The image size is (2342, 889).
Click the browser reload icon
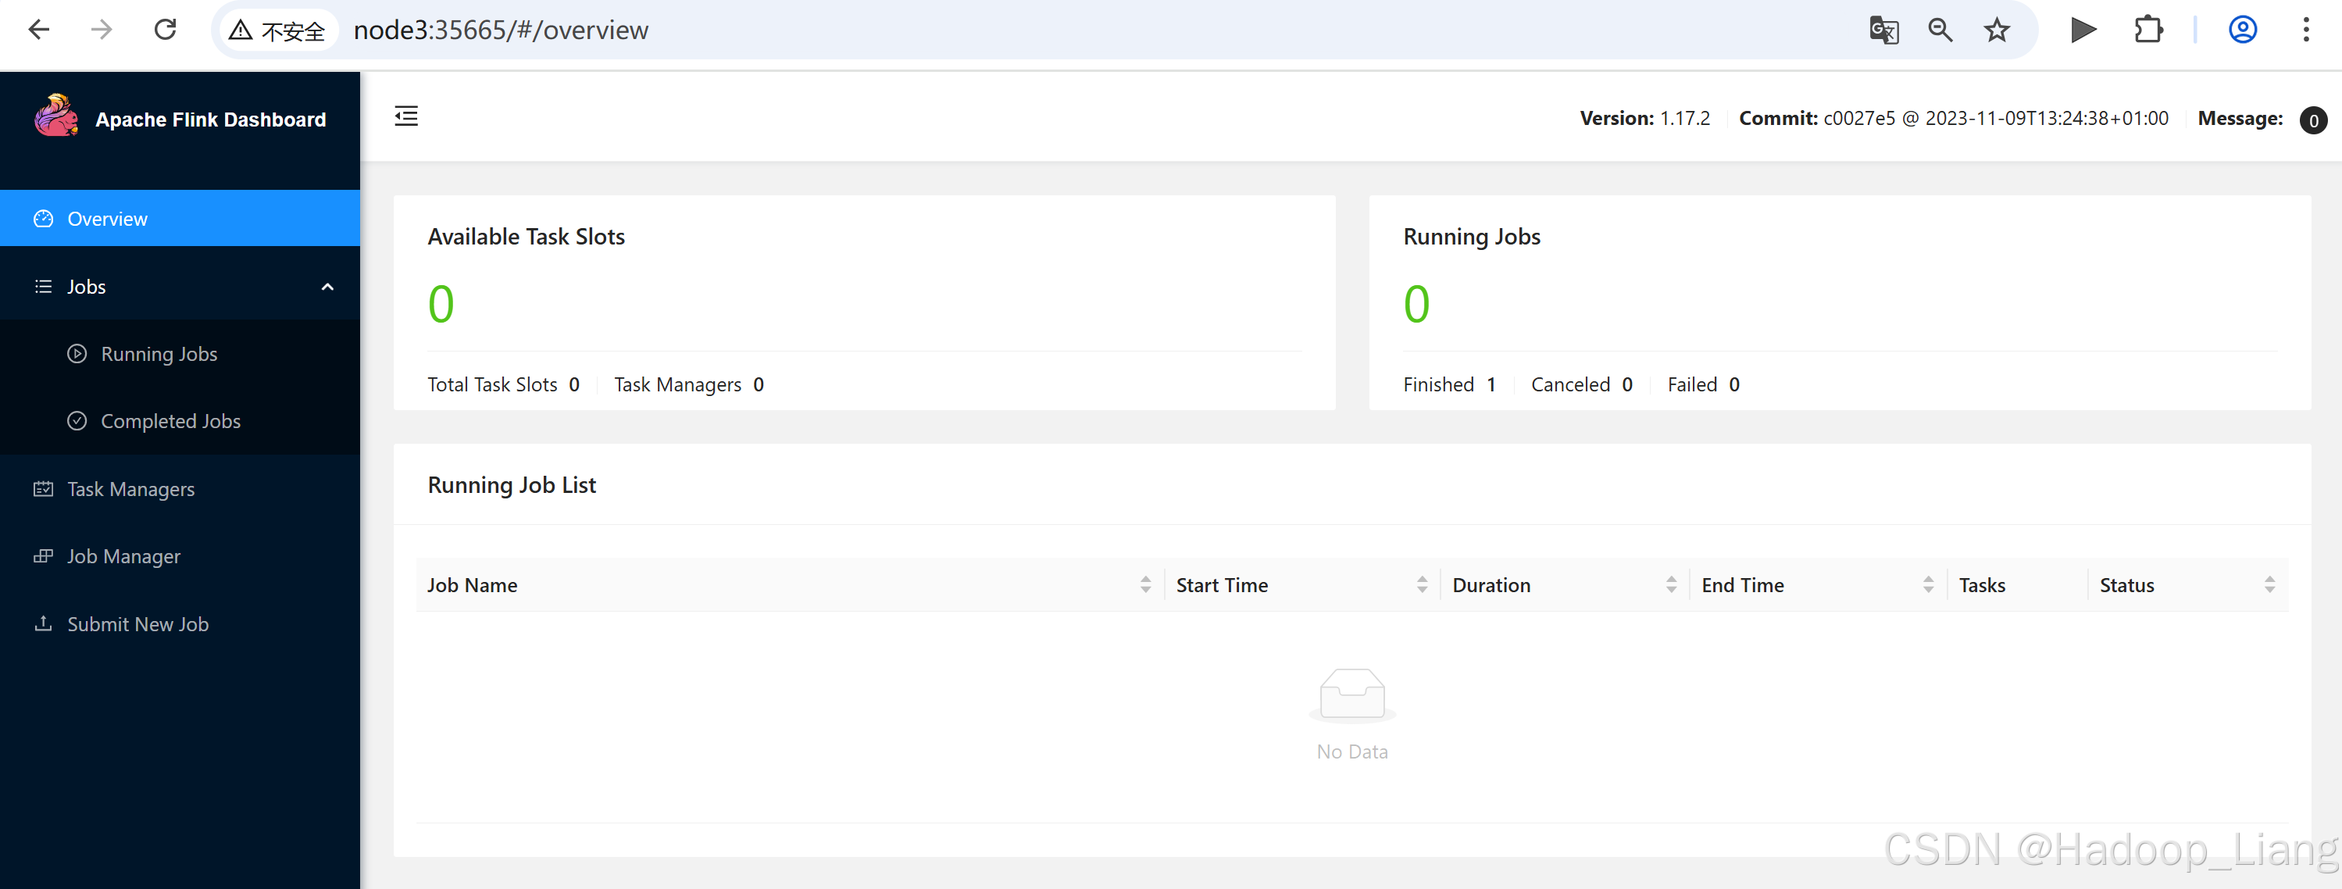click(x=166, y=30)
